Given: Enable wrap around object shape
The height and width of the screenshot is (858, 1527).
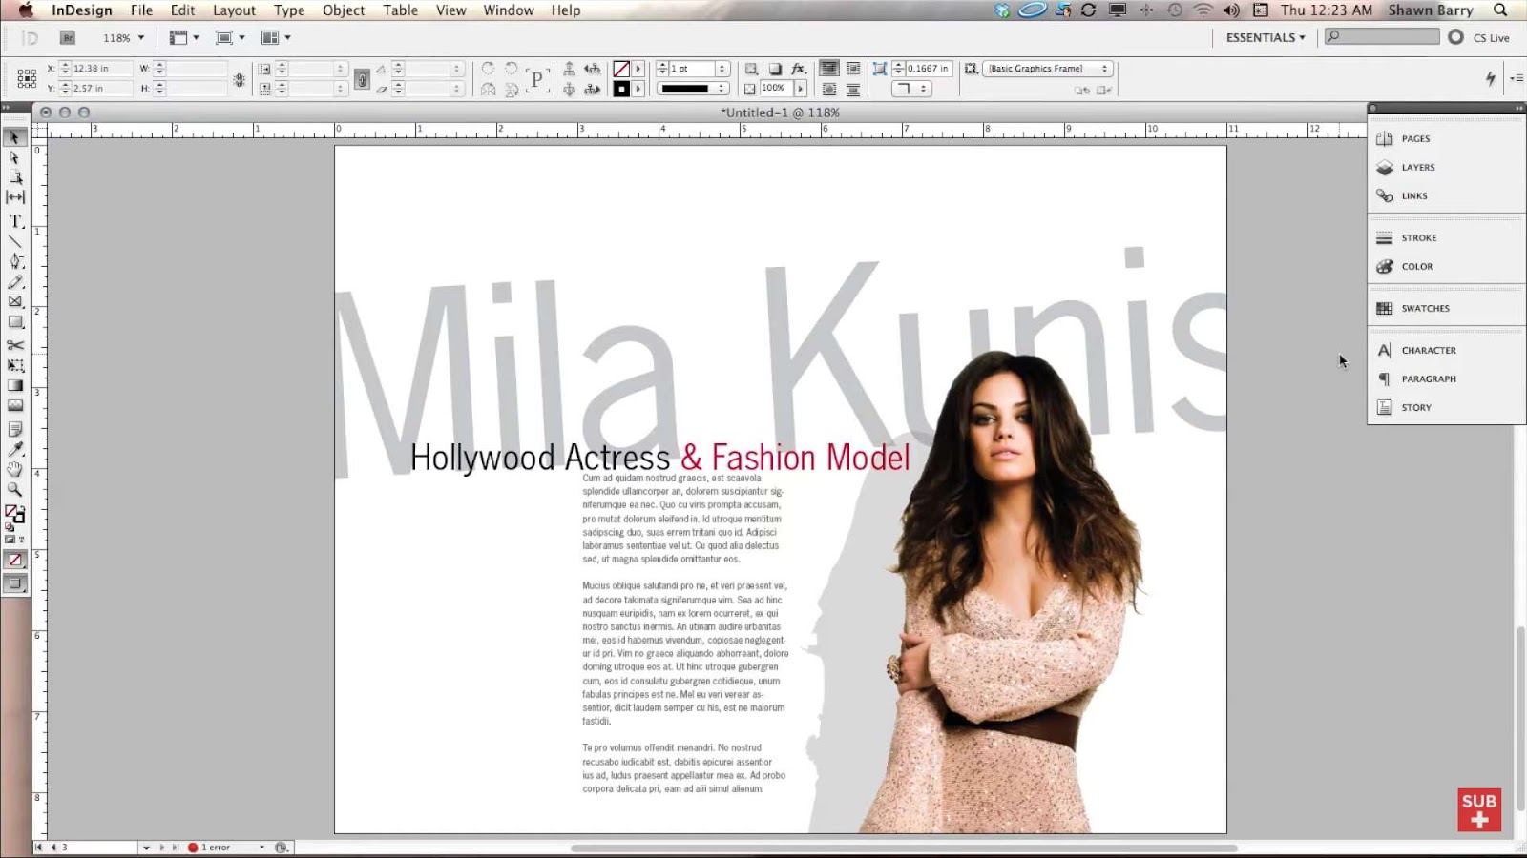Looking at the screenshot, I should click(x=829, y=89).
